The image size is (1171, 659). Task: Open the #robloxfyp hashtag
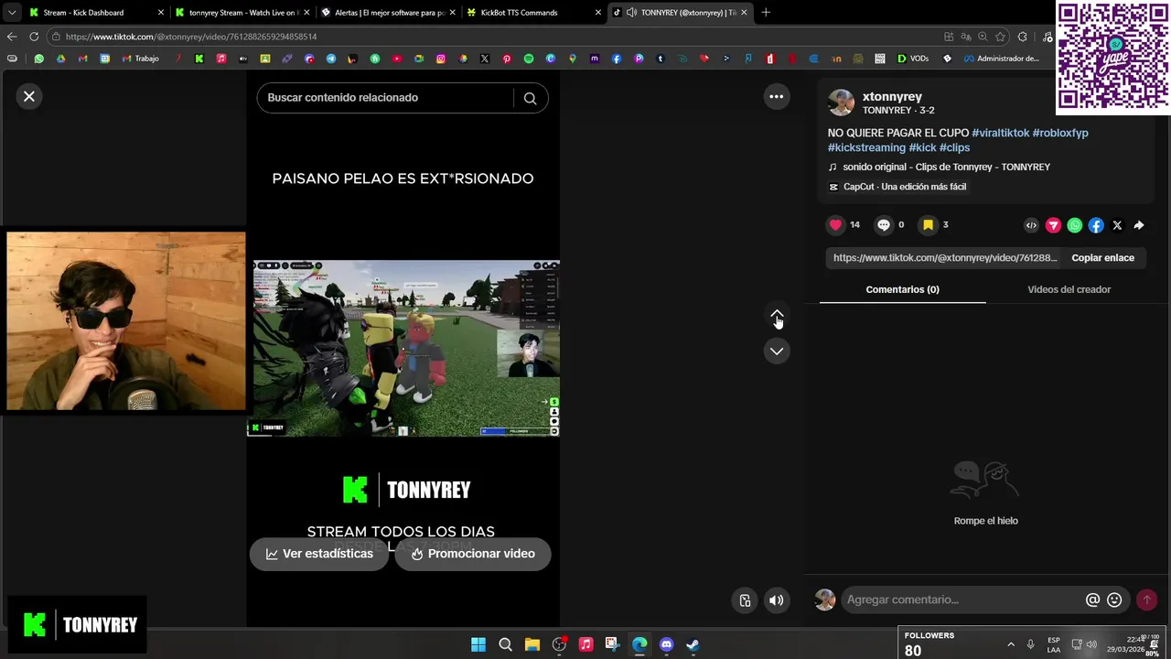pyautogui.click(x=1060, y=133)
